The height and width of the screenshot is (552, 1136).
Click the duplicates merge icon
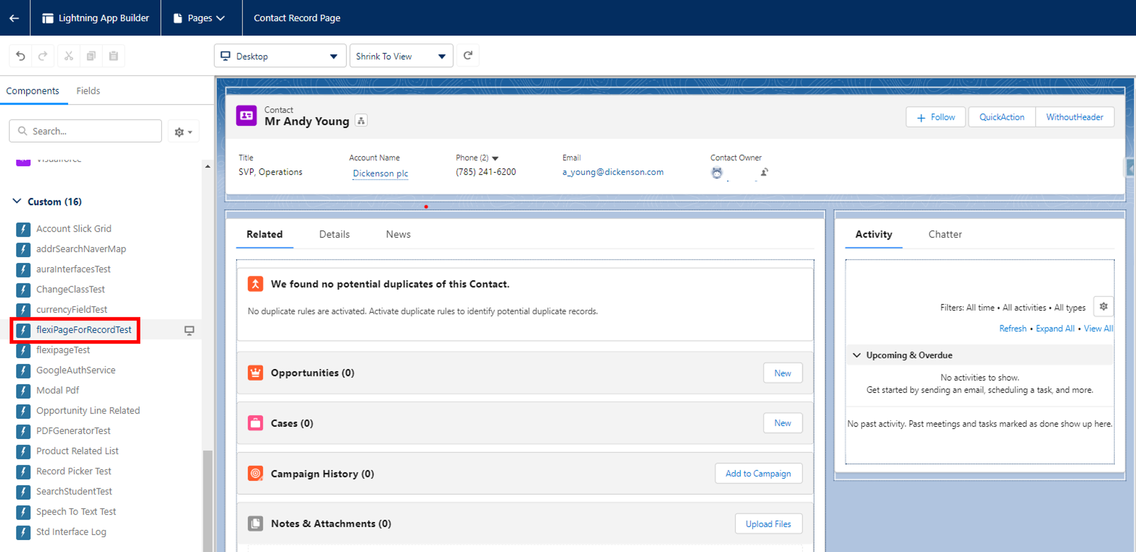(x=256, y=284)
